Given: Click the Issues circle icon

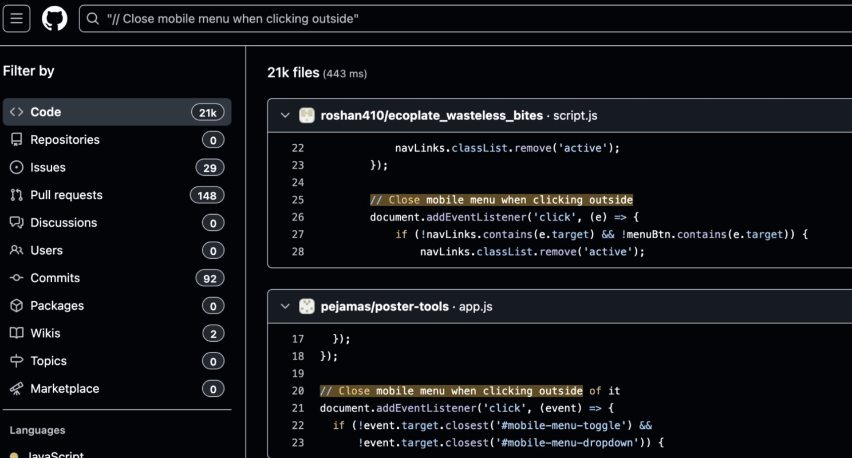Looking at the screenshot, I should (x=17, y=167).
